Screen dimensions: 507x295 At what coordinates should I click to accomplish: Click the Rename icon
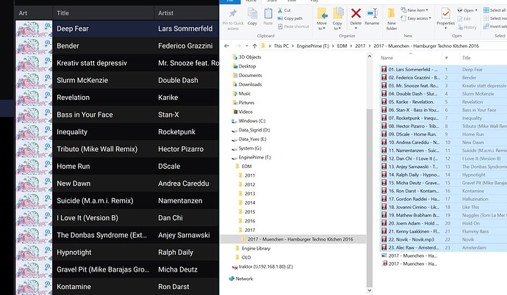[x=372, y=13]
